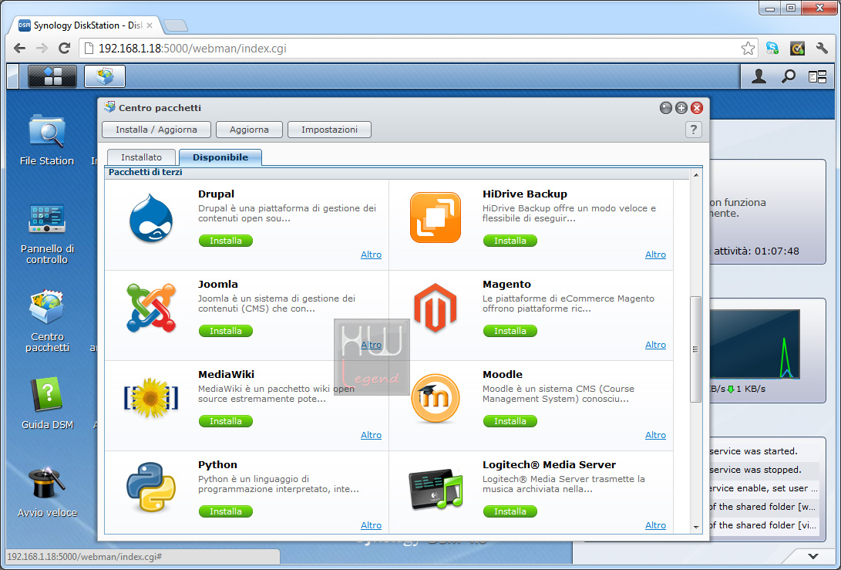Screen dimensions: 841x570
Task: Open Altro link for HiDrive Backup
Action: click(655, 255)
